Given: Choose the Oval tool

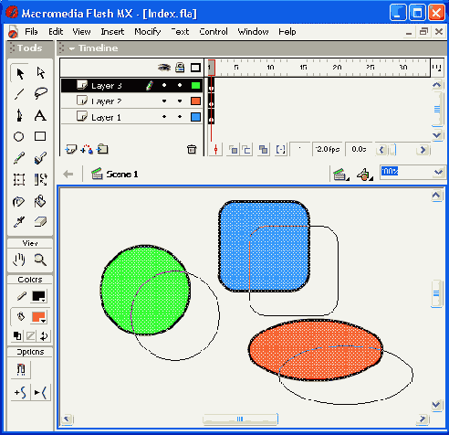Looking at the screenshot, I should coord(19,136).
